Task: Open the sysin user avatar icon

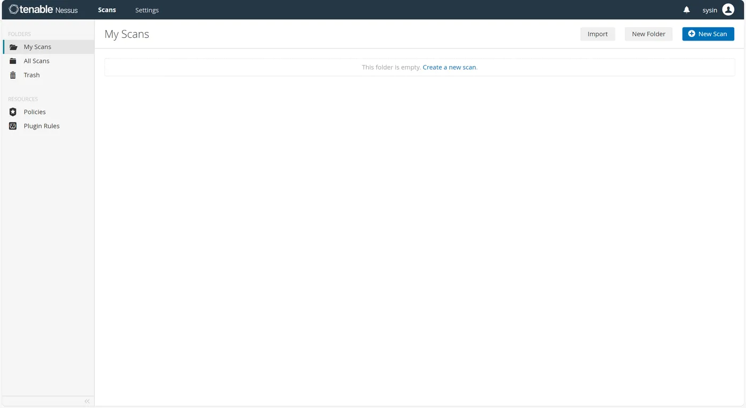Action: coord(728,10)
